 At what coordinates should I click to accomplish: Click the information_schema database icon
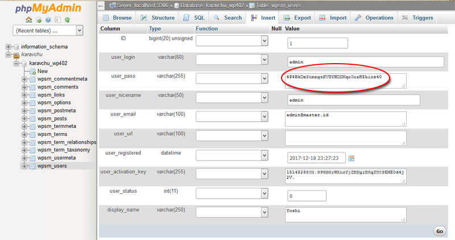pyautogui.click(x=16, y=47)
